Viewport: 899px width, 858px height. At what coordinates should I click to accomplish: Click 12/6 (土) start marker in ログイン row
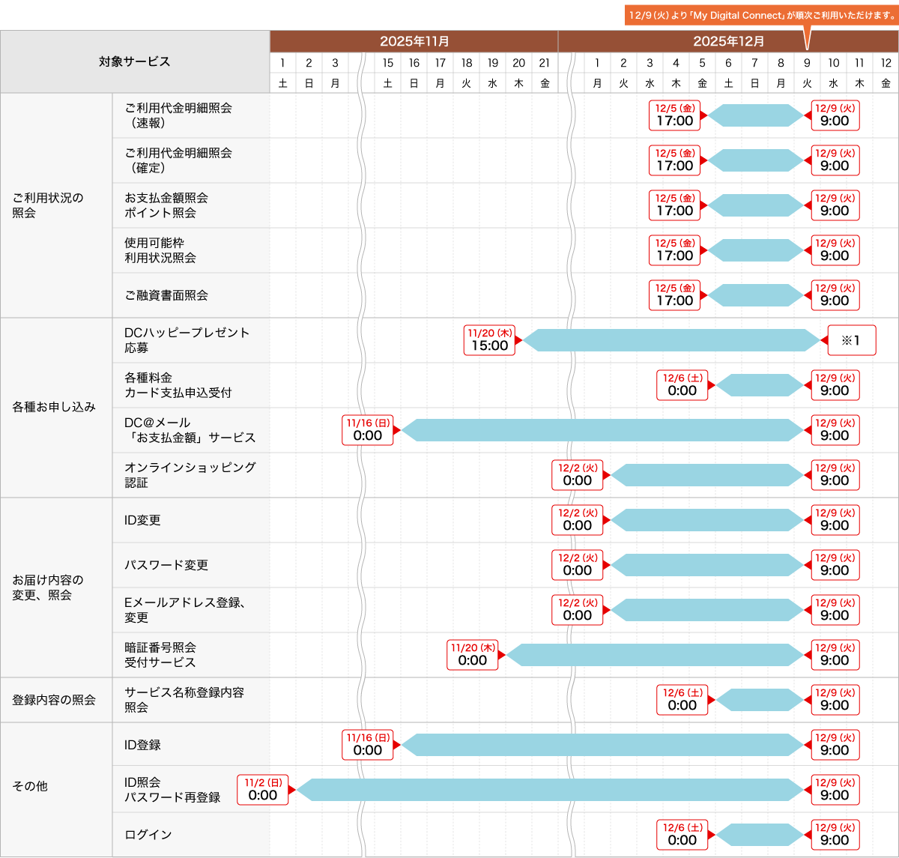pos(682,835)
